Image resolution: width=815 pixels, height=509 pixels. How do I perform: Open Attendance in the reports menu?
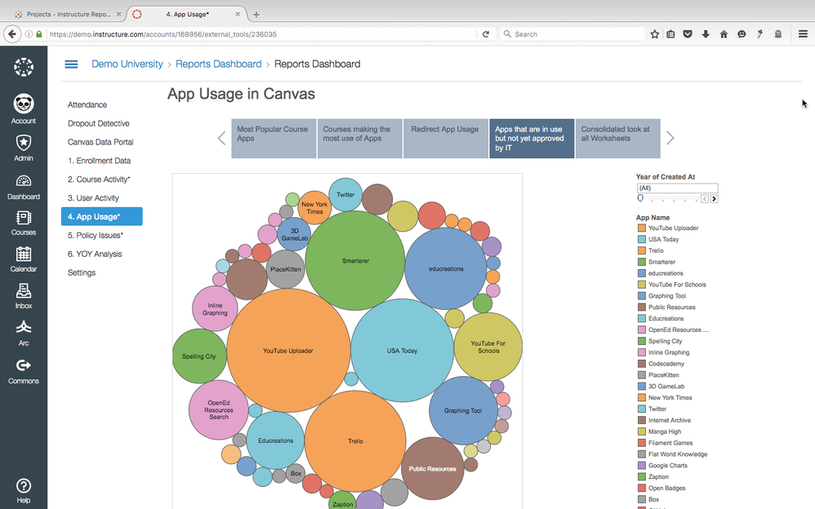tap(87, 105)
